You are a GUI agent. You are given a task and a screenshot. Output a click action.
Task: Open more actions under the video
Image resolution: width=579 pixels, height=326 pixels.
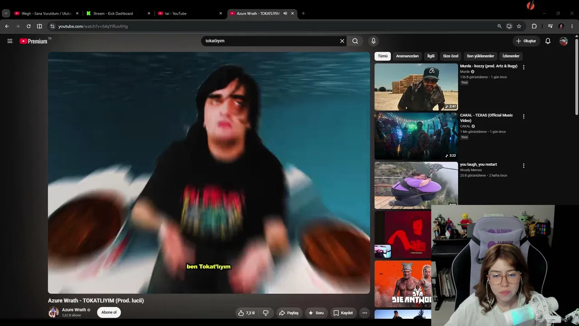(x=365, y=313)
